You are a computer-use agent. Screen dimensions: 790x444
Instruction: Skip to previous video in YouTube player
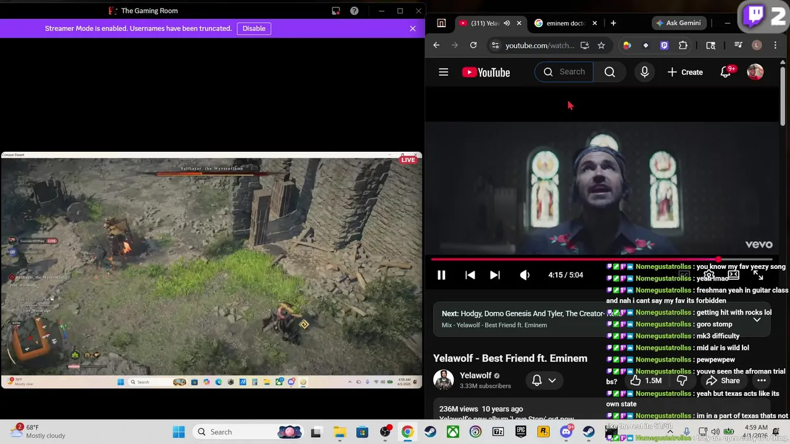pos(470,275)
